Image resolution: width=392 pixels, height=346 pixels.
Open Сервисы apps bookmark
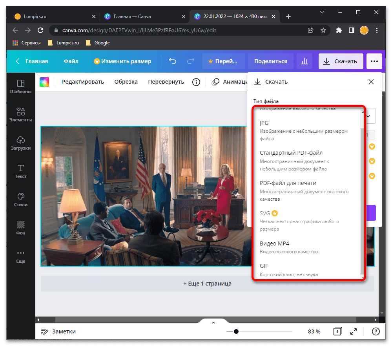27,43
